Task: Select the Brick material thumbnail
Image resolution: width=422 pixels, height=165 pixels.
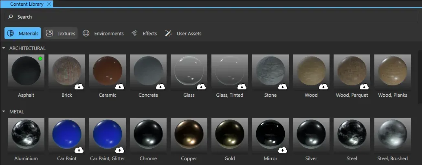Action: click(67, 72)
